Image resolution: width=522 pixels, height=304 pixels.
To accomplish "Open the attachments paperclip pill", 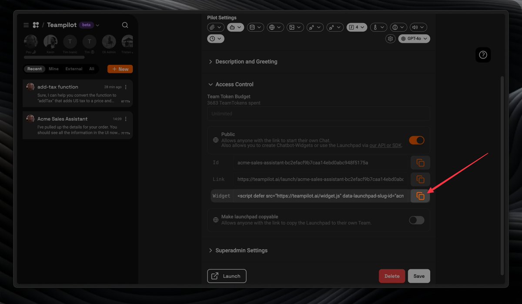I will 215,27.
